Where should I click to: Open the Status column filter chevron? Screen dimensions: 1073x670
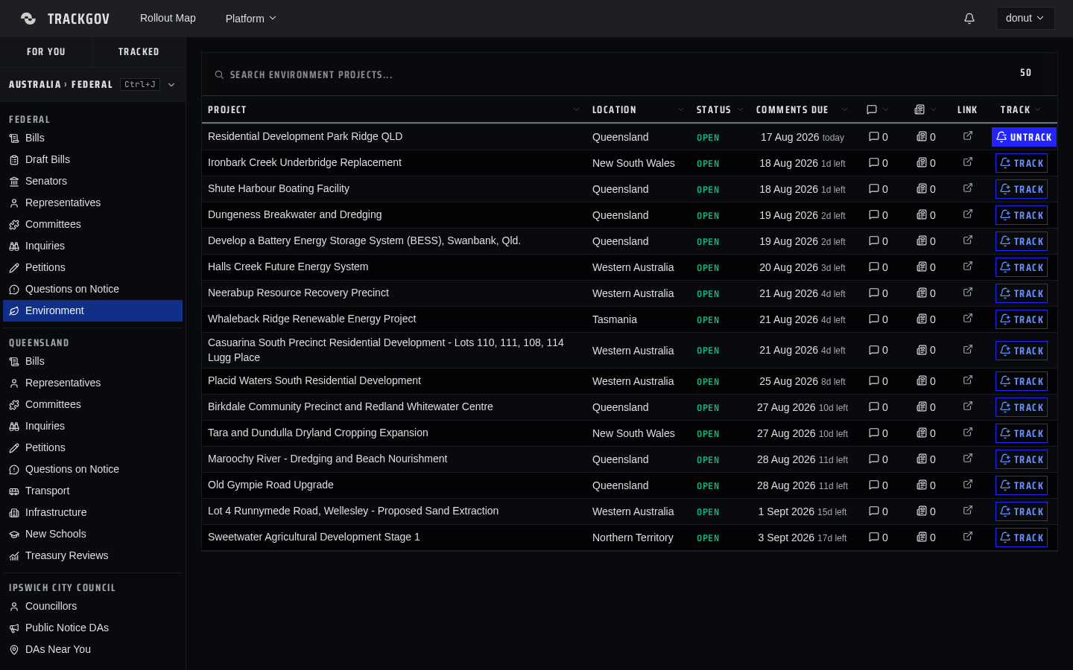pos(740,110)
